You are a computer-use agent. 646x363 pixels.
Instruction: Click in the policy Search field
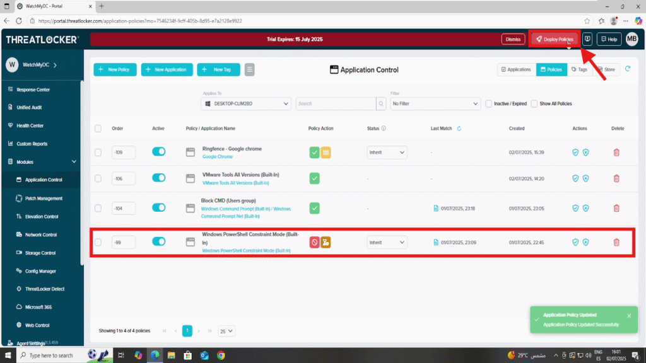coord(336,104)
